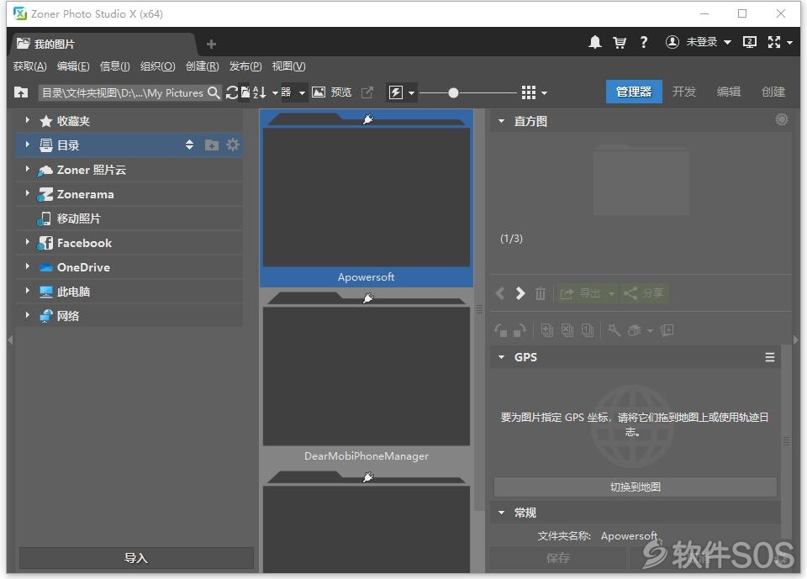Add a new folder in the catalog row
The width and height of the screenshot is (807, 579).
(212, 145)
